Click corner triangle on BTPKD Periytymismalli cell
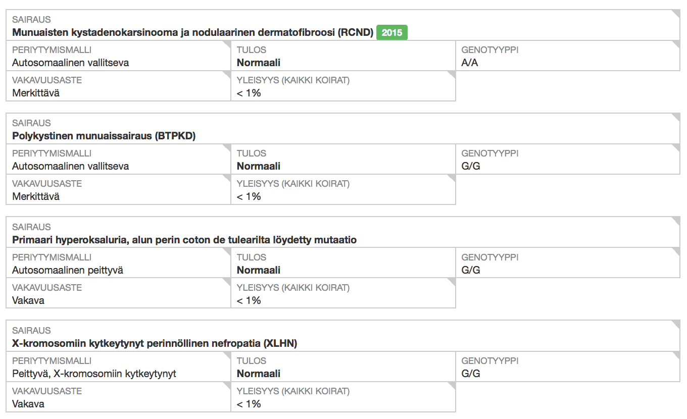The image size is (687, 419). (x=227, y=147)
